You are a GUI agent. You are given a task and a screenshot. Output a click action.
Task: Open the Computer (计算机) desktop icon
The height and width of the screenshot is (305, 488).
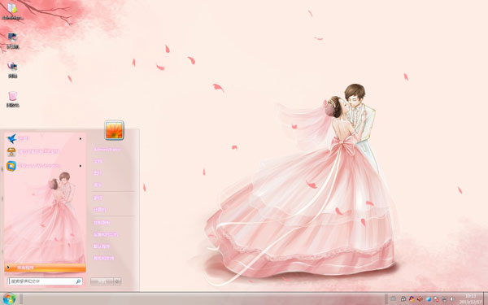[12, 41]
